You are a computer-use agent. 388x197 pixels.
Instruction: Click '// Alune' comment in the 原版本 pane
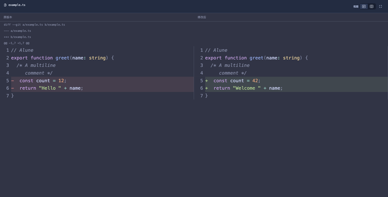[x=22, y=50]
